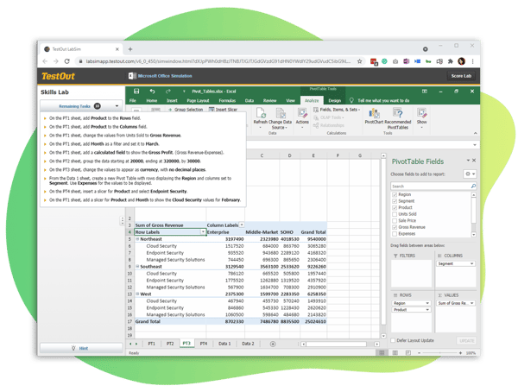Image resolution: width=518 pixels, height=392 pixels.
Task: Click the Show ribbon icon
Action: (x=421, y=113)
